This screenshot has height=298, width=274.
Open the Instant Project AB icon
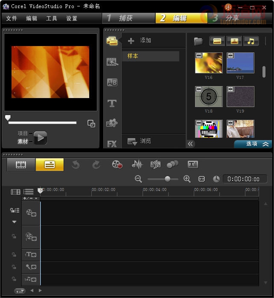[112, 82]
